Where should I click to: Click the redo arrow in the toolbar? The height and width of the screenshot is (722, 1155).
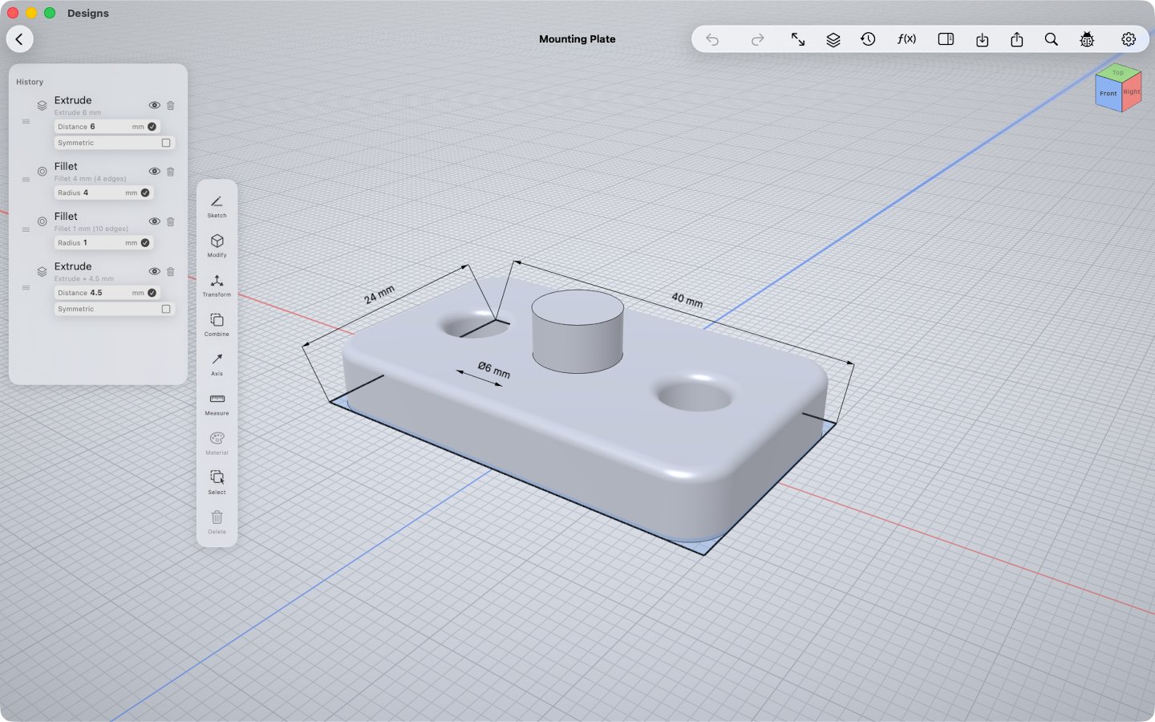(757, 39)
